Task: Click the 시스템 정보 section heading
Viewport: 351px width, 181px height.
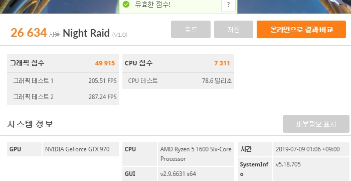Action: point(30,124)
